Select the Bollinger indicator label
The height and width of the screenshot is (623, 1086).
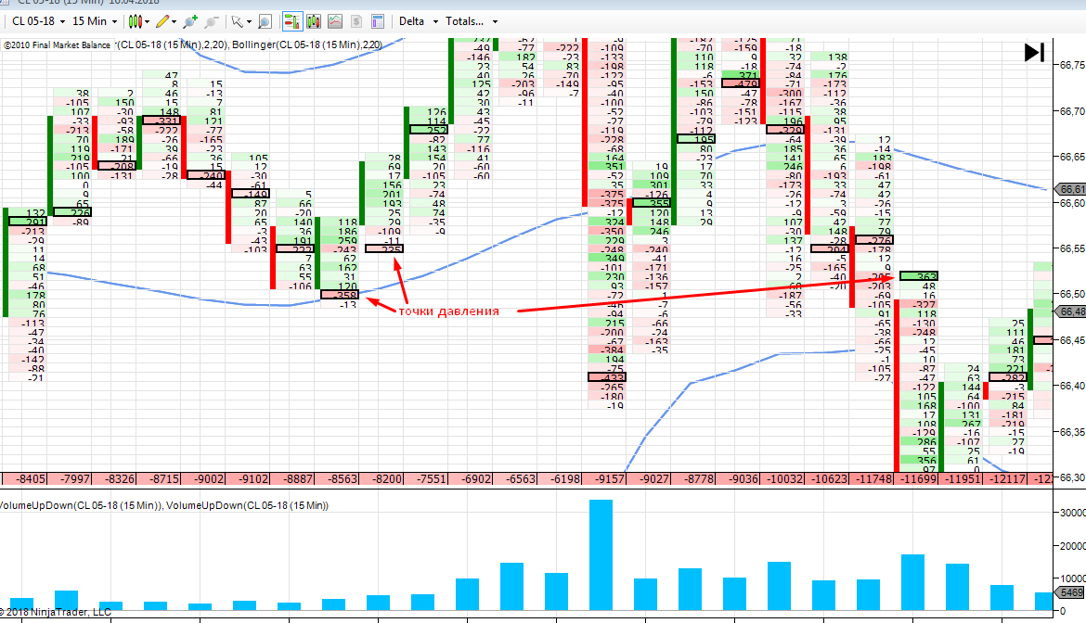click(x=307, y=44)
